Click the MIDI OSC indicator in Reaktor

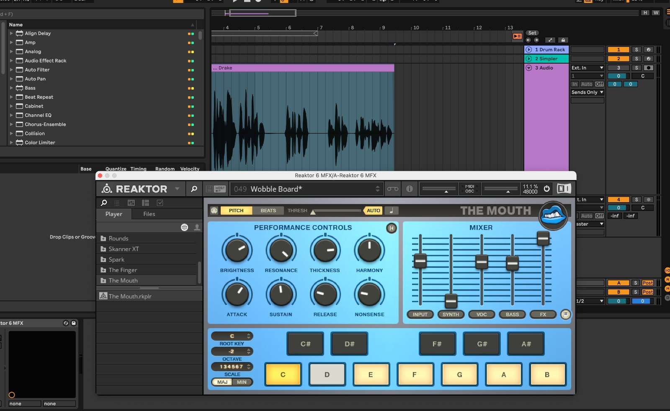(x=470, y=189)
